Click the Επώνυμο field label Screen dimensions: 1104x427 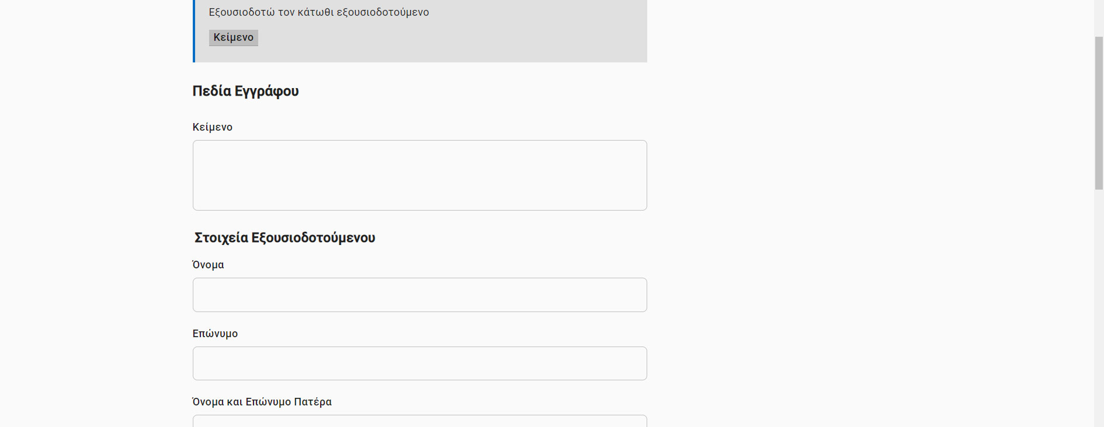(215, 334)
